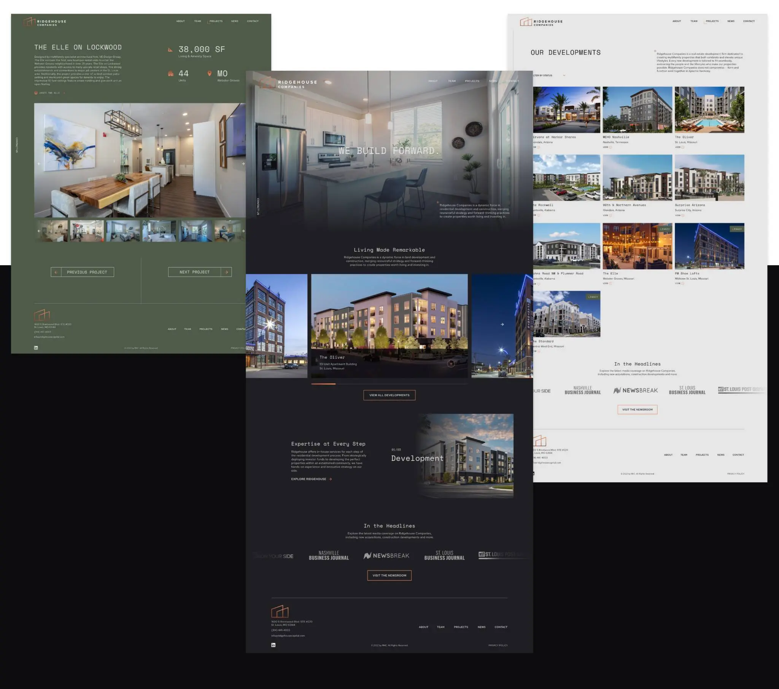Click the right arrow on the image carousel
This screenshot has width=779, height=689.
point(243,164)
